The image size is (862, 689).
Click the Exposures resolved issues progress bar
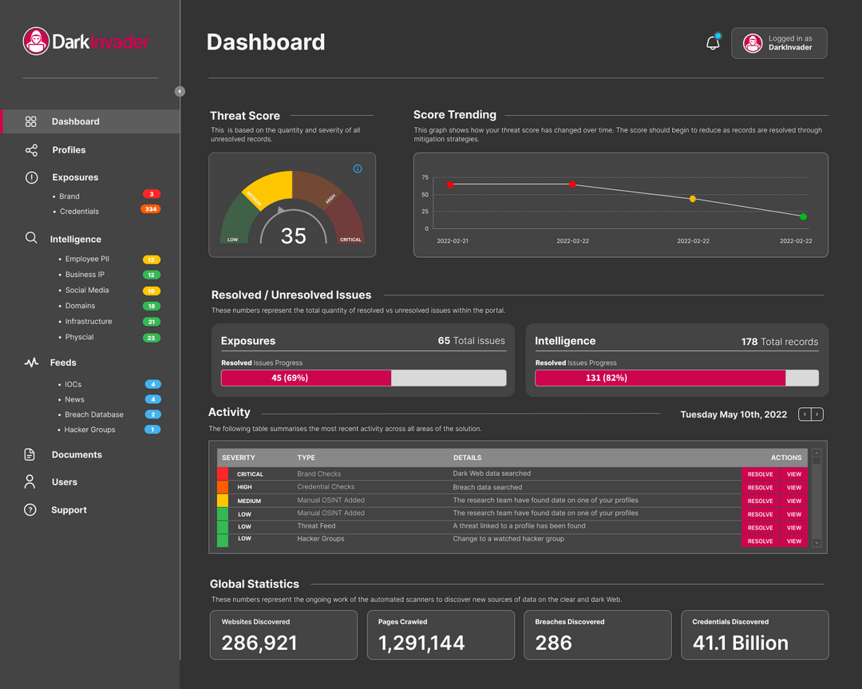coord(363,378)
